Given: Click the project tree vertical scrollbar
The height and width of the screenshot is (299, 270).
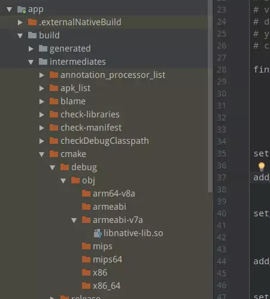Looking at the screenshot, I should [x=210, y=96].
